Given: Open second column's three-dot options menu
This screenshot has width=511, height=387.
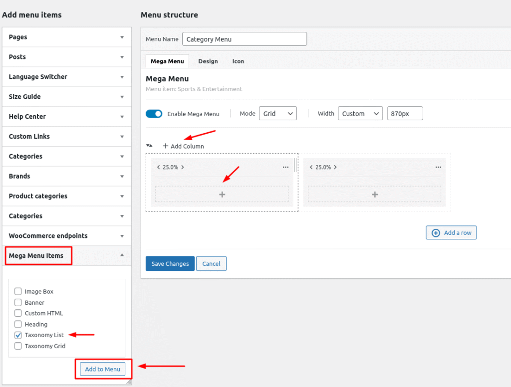Looking at the screenshot, I should (438, 167).
